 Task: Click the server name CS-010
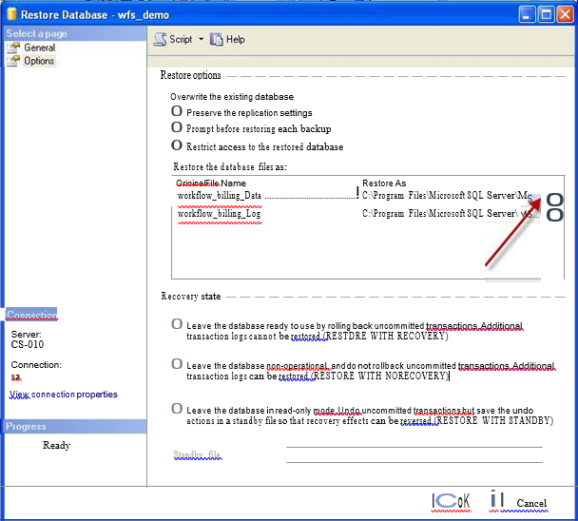[x=28, y=344]
